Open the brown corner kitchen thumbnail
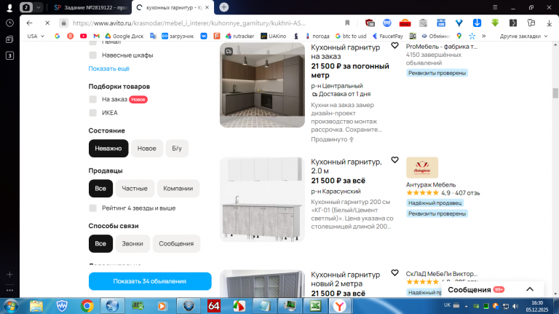The image size is (559, 314). coord(262,85)
